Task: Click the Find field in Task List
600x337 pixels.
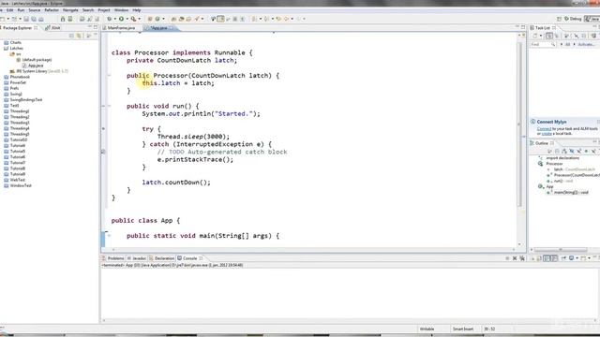Action: point(543,45)
